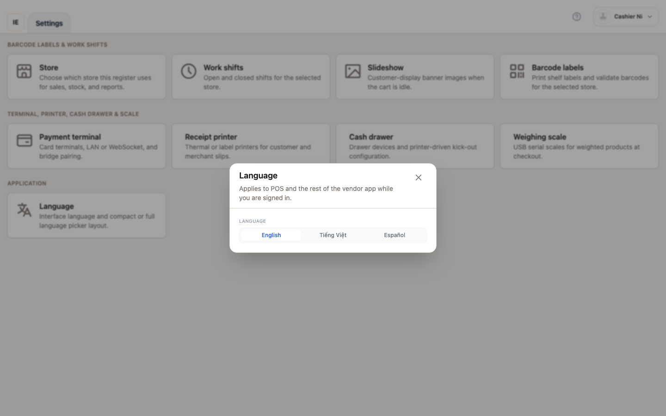
Task: Select English language option
Action: (x=271, y=235)
